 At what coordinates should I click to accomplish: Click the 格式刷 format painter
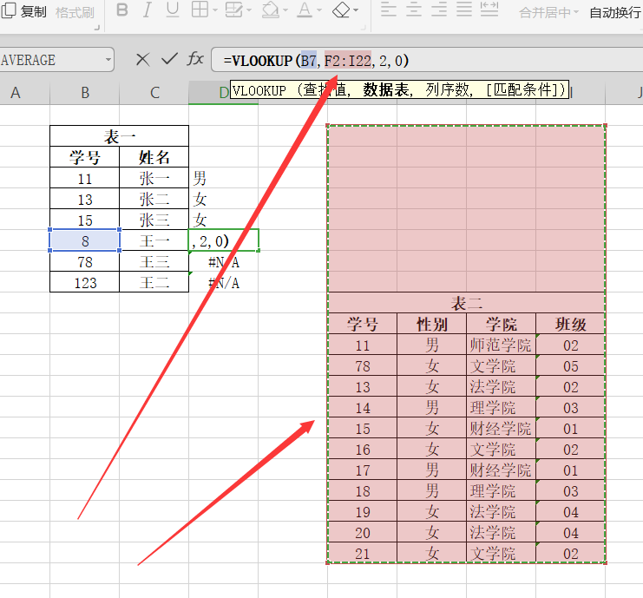pyautogui.click(x=75, y=12)
